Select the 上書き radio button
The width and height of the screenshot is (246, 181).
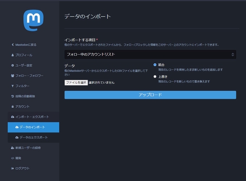pyautogui.click(x=155, y=76)
